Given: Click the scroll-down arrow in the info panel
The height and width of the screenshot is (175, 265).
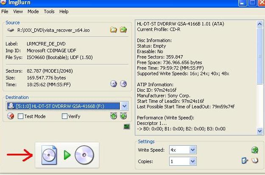Looking at the screenshot, I should pos(260,131).
